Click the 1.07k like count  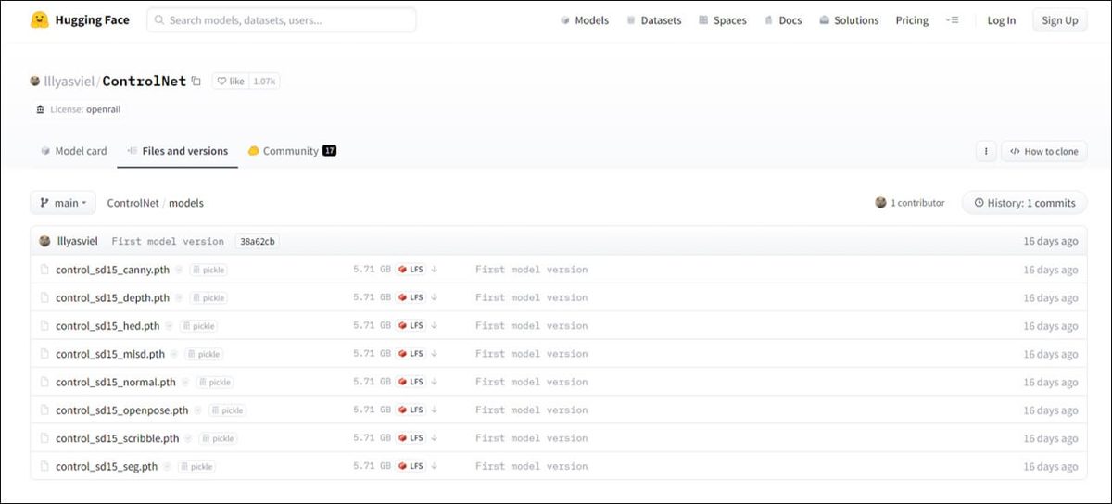click(264, 82)
